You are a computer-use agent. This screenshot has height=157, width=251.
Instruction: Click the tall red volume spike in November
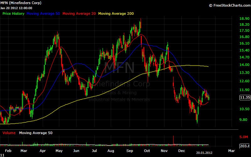pyautogui.click(x=173, y=140)
